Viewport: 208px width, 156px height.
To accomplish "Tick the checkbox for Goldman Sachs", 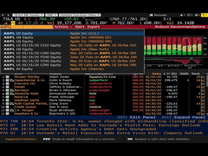I will click(x=7, y=100).
